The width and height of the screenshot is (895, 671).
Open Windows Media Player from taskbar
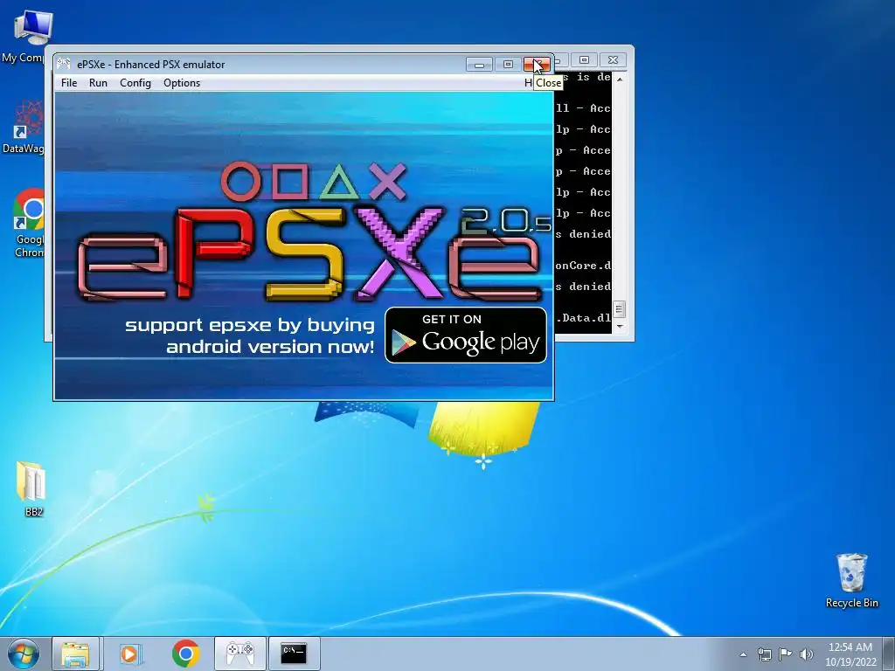click(129, 654)
